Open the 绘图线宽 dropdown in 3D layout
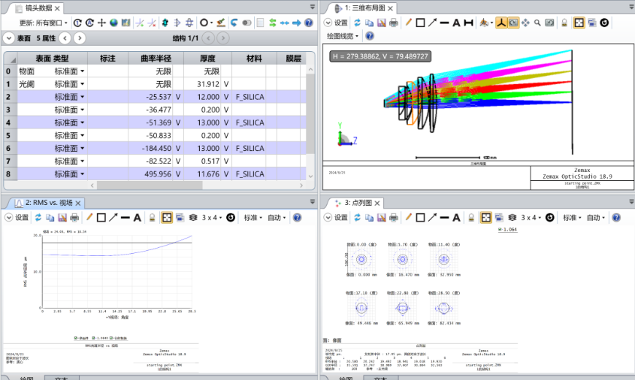The image size is (635, 380). (x=345, y=35)
